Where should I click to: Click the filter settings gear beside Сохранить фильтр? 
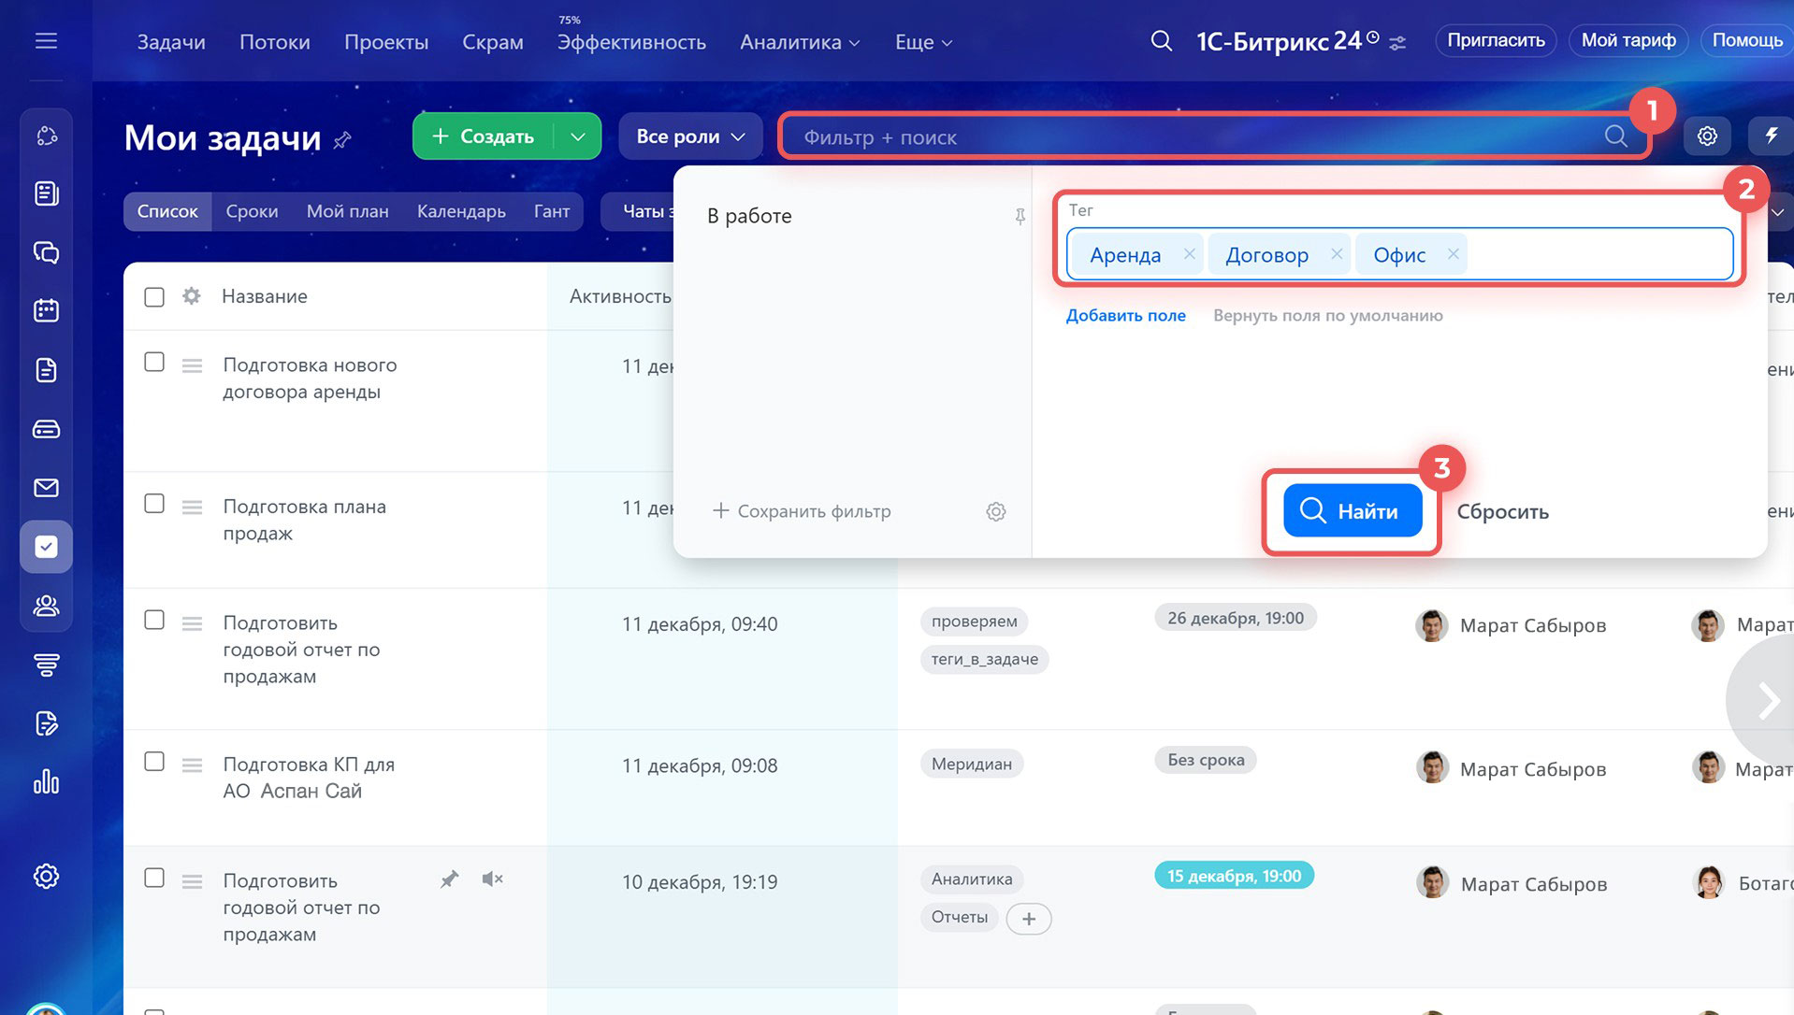click(996, 512)
